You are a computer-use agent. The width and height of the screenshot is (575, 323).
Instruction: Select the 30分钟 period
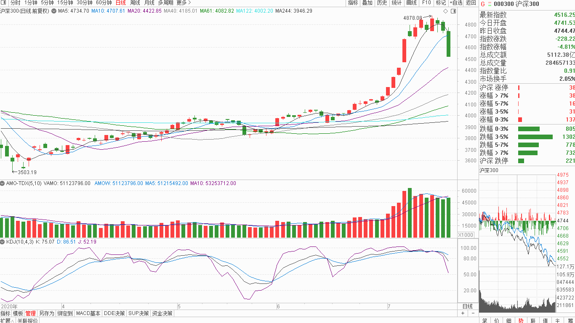(84, 3)
